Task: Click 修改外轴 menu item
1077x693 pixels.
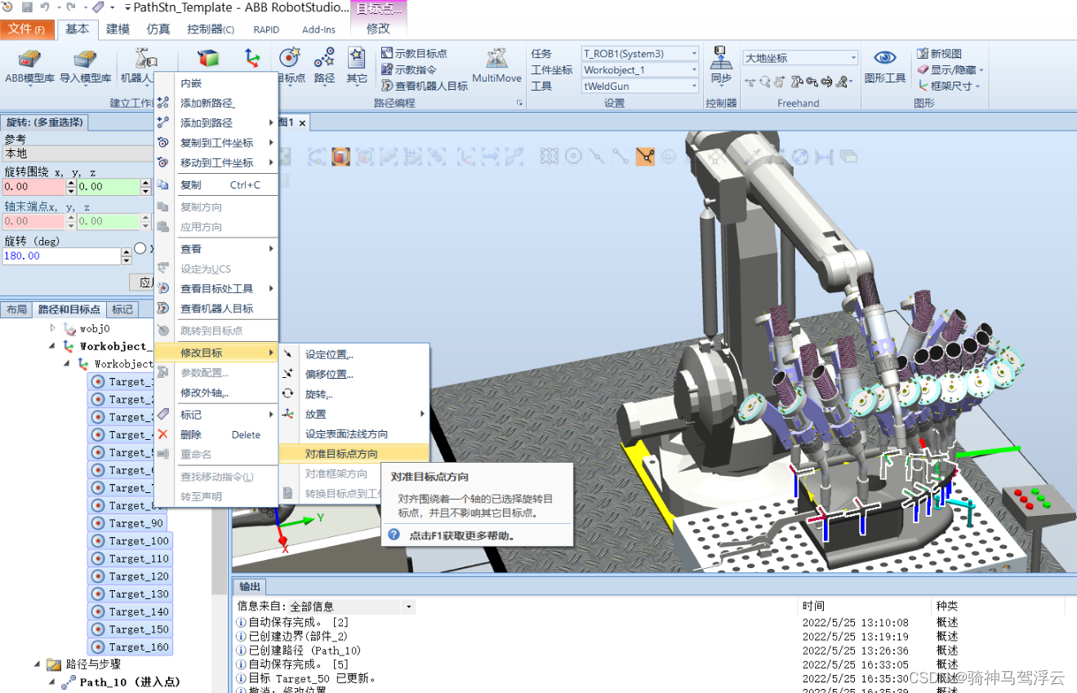Action: (x=216, y=393)
